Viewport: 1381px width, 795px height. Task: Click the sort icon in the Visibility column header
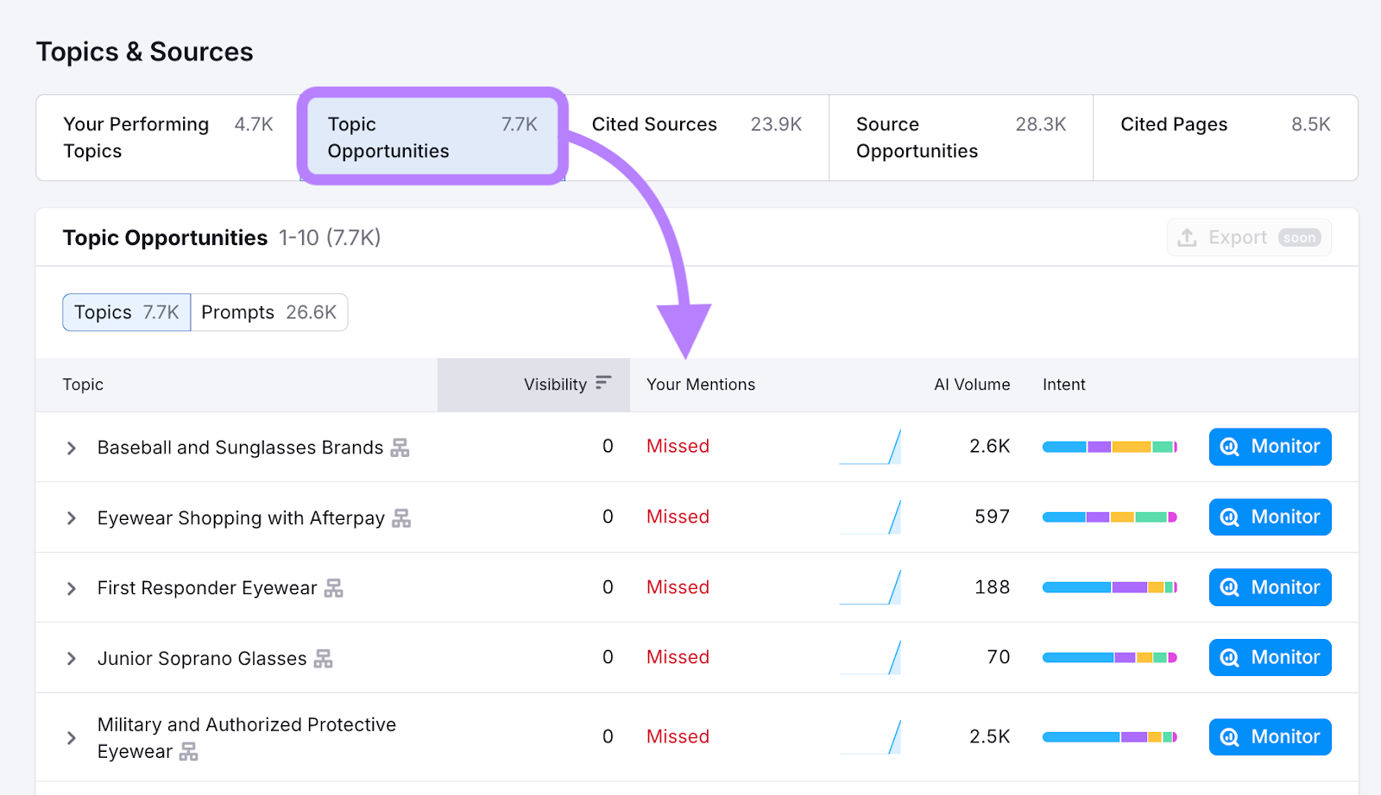coord(603,385)
